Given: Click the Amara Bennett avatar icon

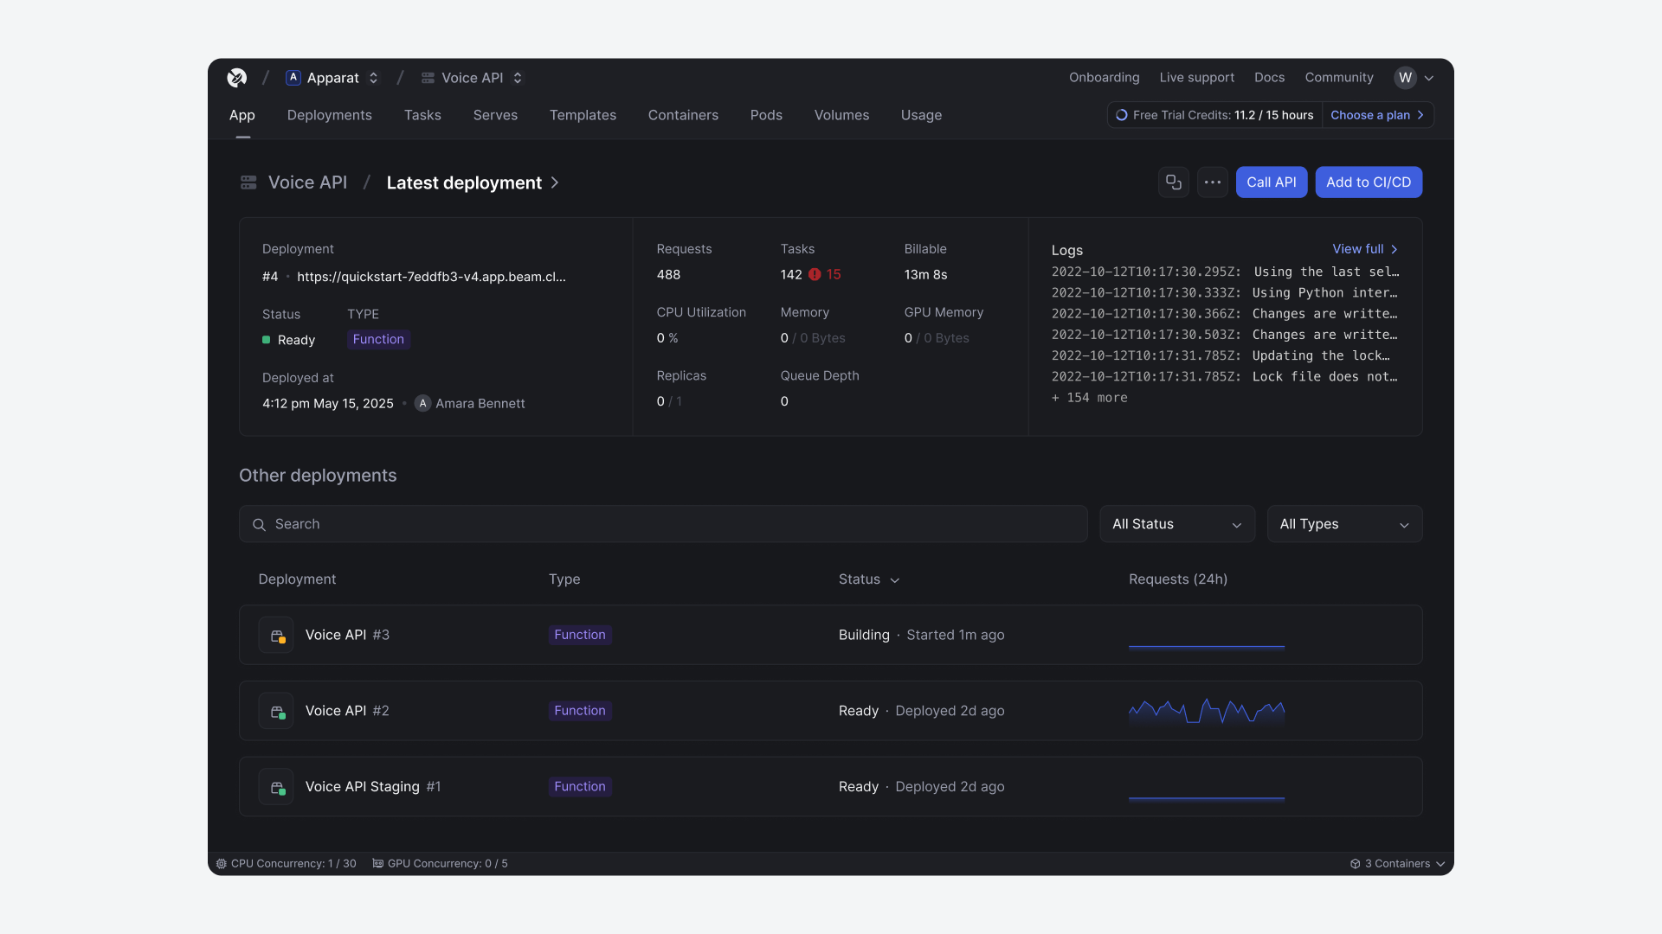Looking at the screenshot, I should pos(422,404).
